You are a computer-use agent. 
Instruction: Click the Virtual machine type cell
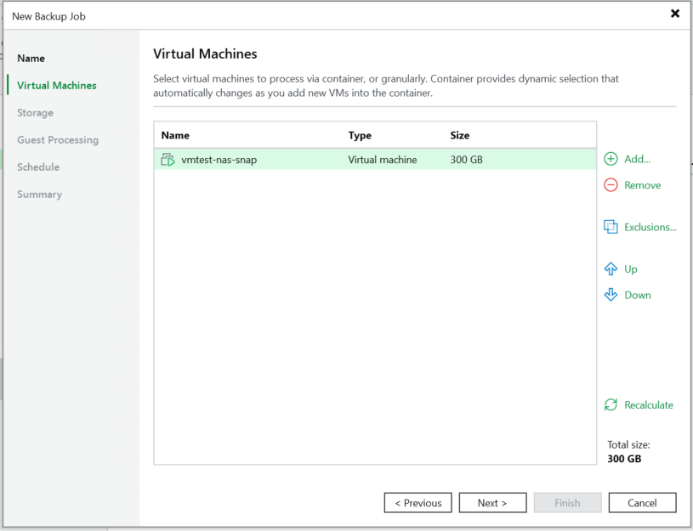383,160
